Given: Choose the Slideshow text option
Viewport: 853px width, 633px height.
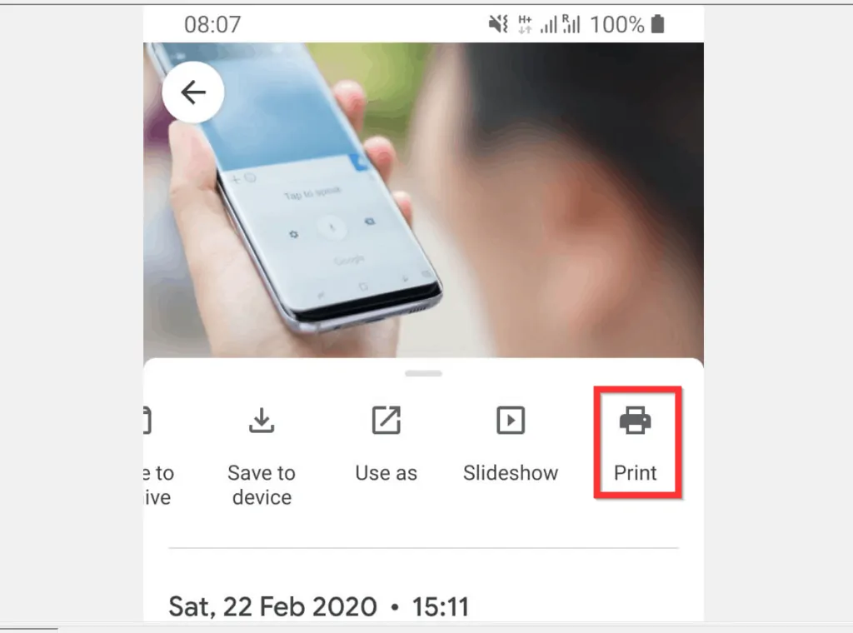Looking at the screenshot, I should pos(511,472).
